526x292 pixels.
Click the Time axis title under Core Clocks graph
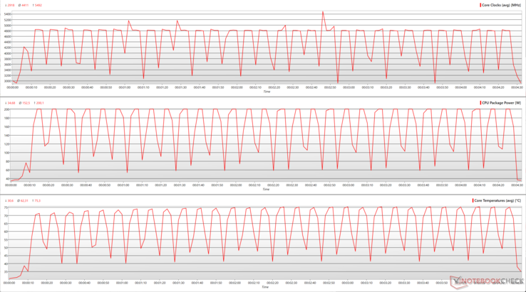tap(267, 92)
